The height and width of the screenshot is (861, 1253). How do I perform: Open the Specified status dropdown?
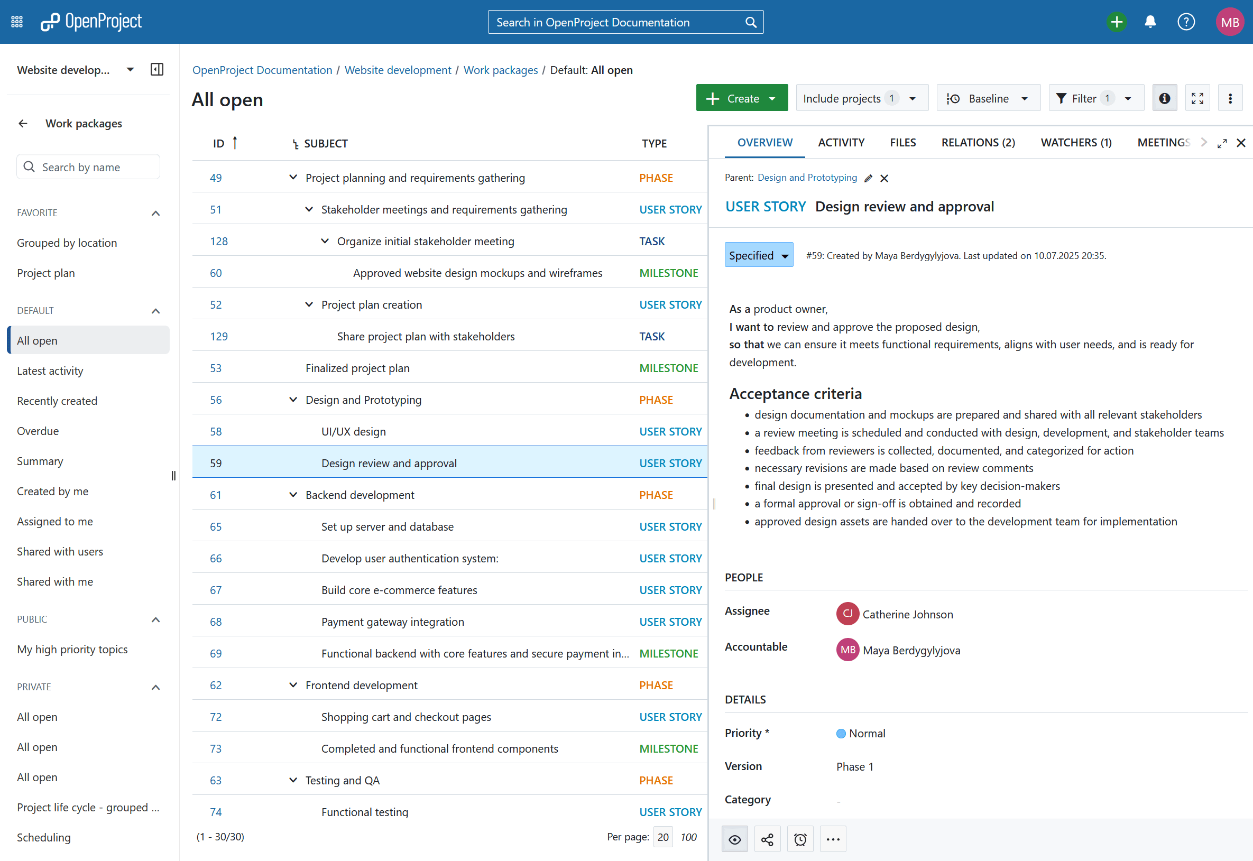(x=758, y=255)
